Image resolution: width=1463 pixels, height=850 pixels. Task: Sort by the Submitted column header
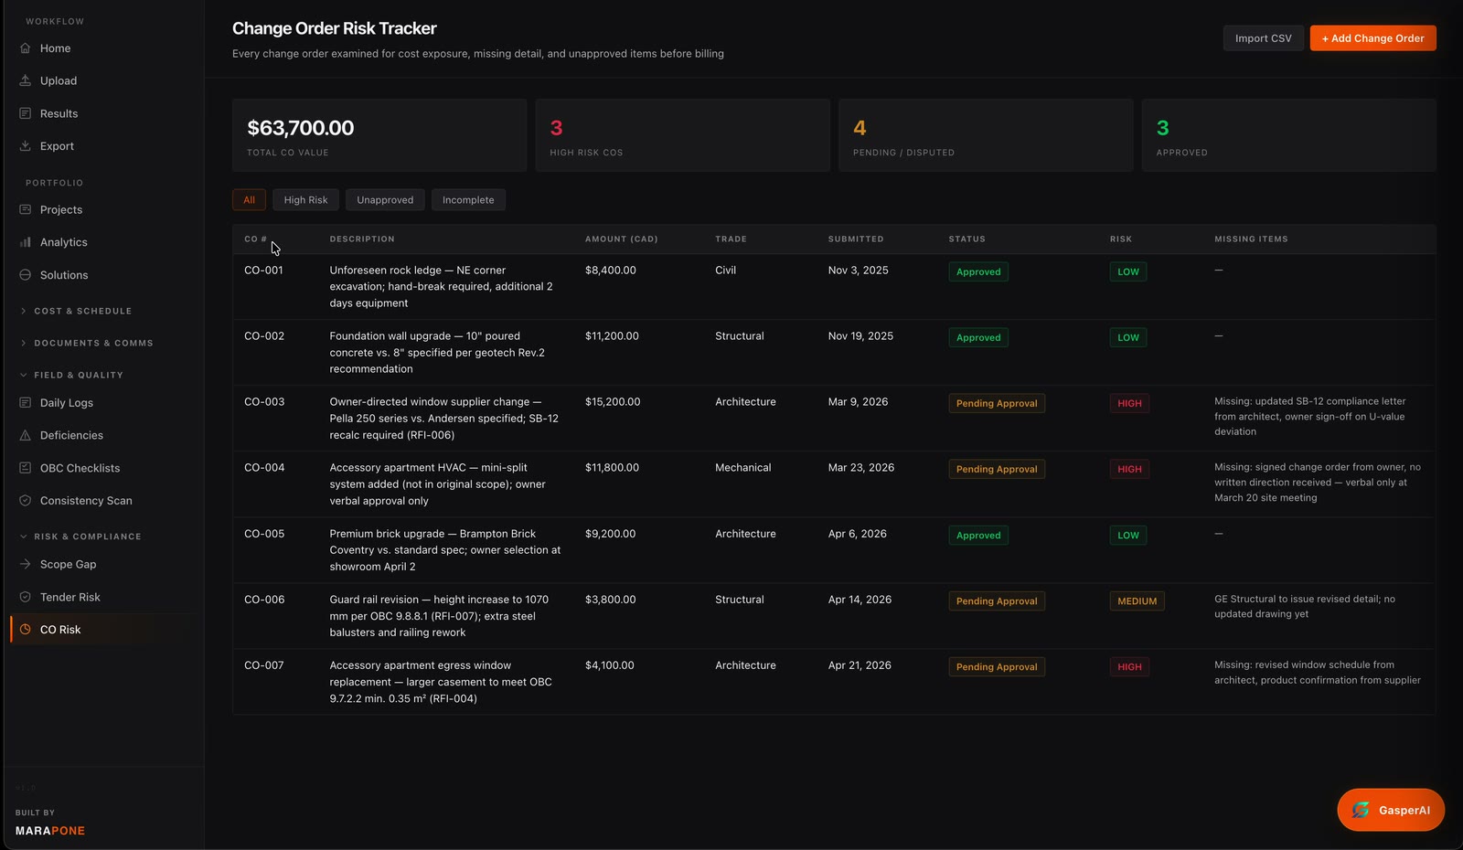click(856, 239)
